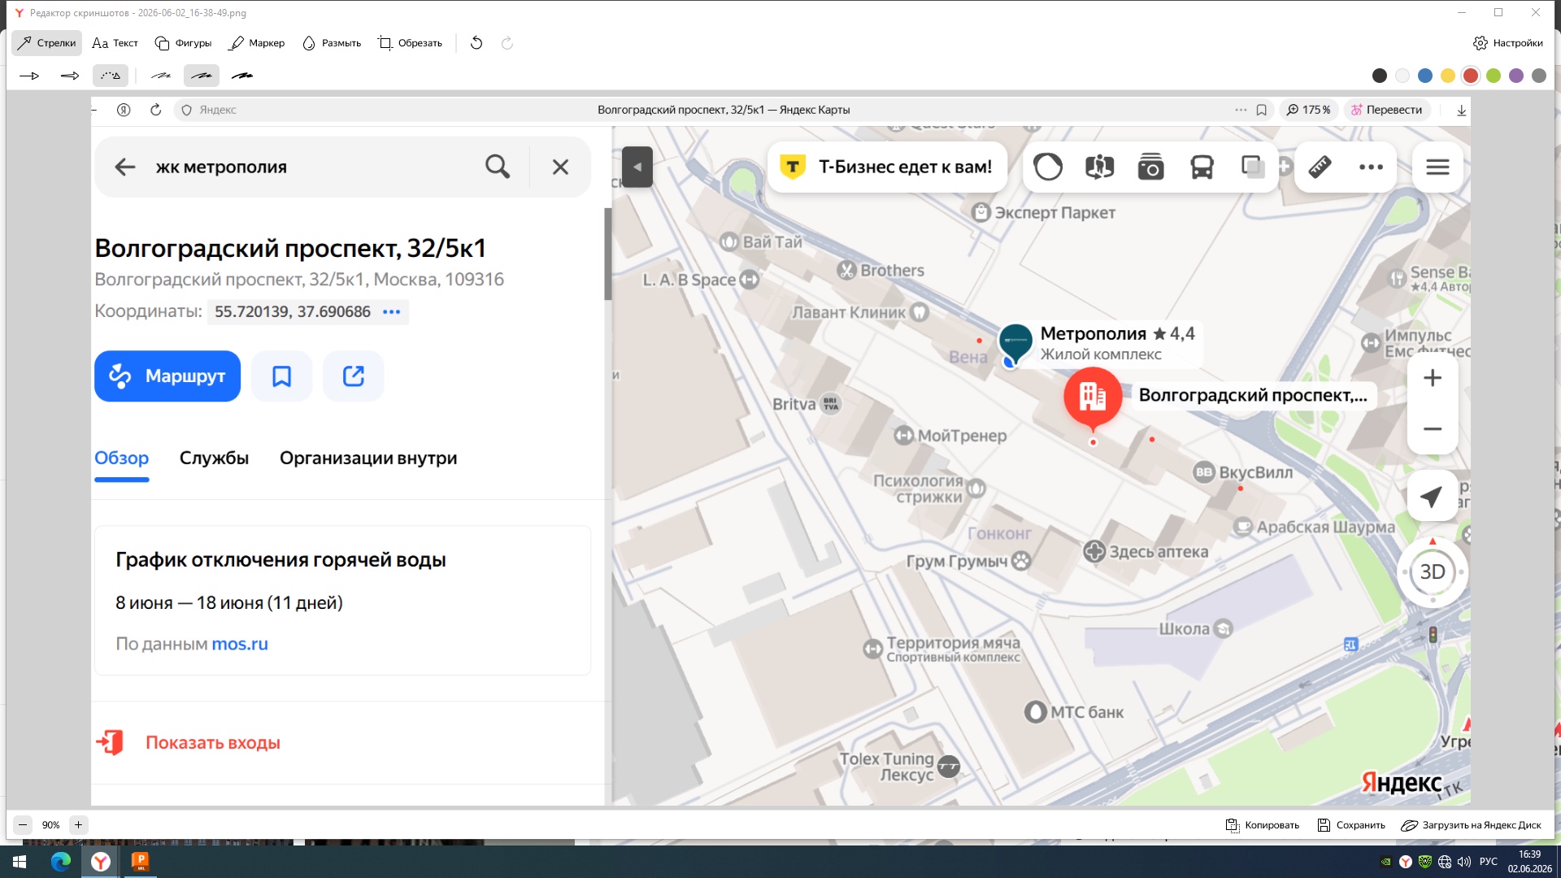Set the medium arrow line thickness

click(202, 76)
